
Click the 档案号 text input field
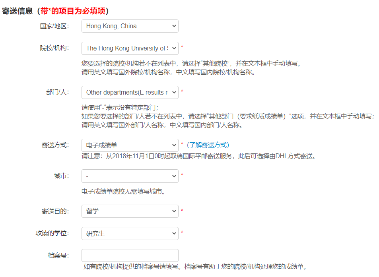pos(130,256)
